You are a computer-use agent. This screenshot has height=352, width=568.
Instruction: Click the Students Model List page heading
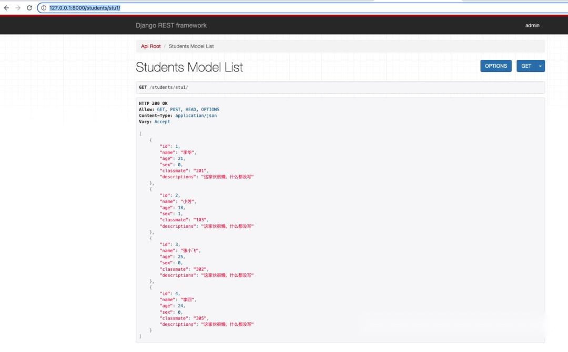(x=189, y=67)
